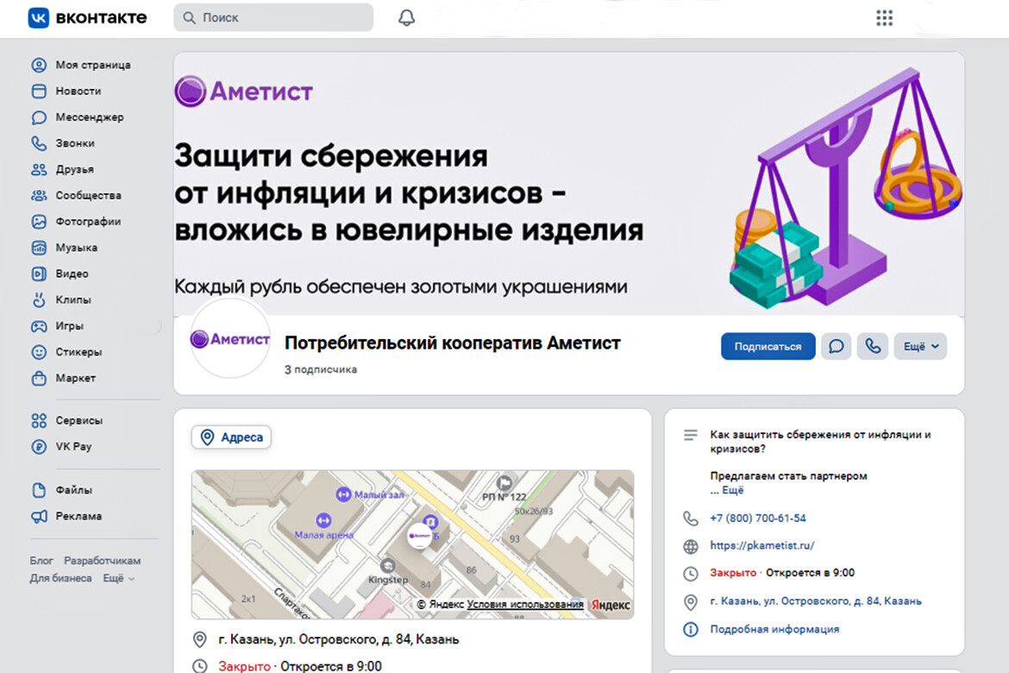Click the Подробная информация link
This screenshot has height=673, width=1009.
coord(774,629)
